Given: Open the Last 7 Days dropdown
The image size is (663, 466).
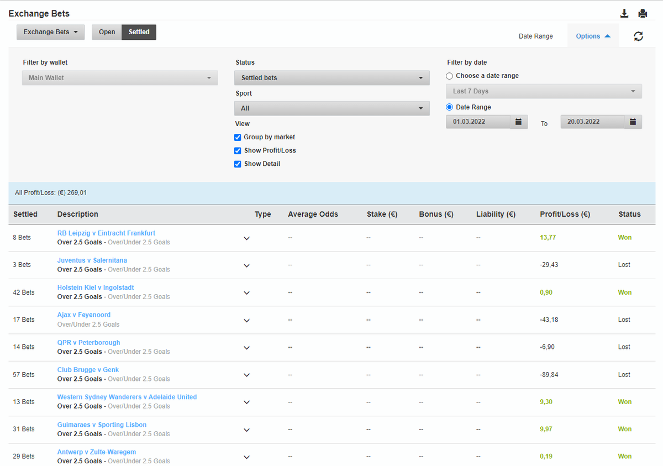Looking at the screenshot, I should 544,91.
